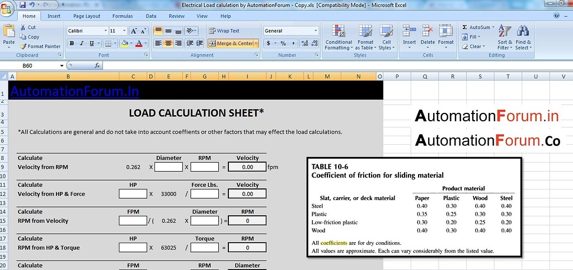Click the AutomationForum.In hyperlink in row 1
This screenshot has width=573, height=270.
(74, 91)
